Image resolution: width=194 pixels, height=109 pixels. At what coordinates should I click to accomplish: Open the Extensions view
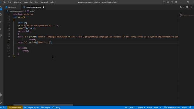point(1,36)
